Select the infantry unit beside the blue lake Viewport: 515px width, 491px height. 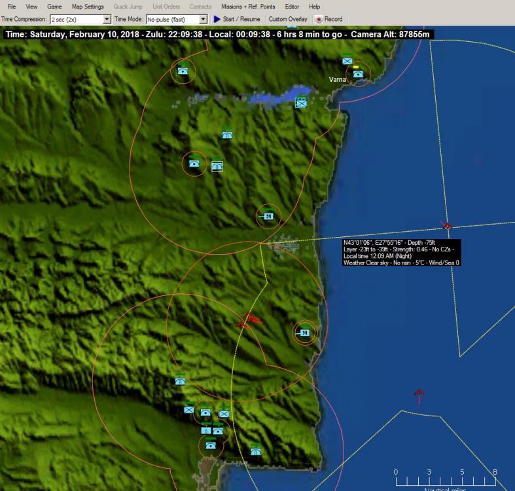(x=300, y=103)
